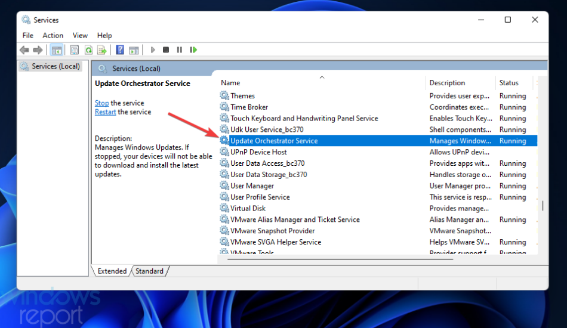567x328 pixels.
Task: Click gear icon of Themes service
Action: tap(224, 95)
